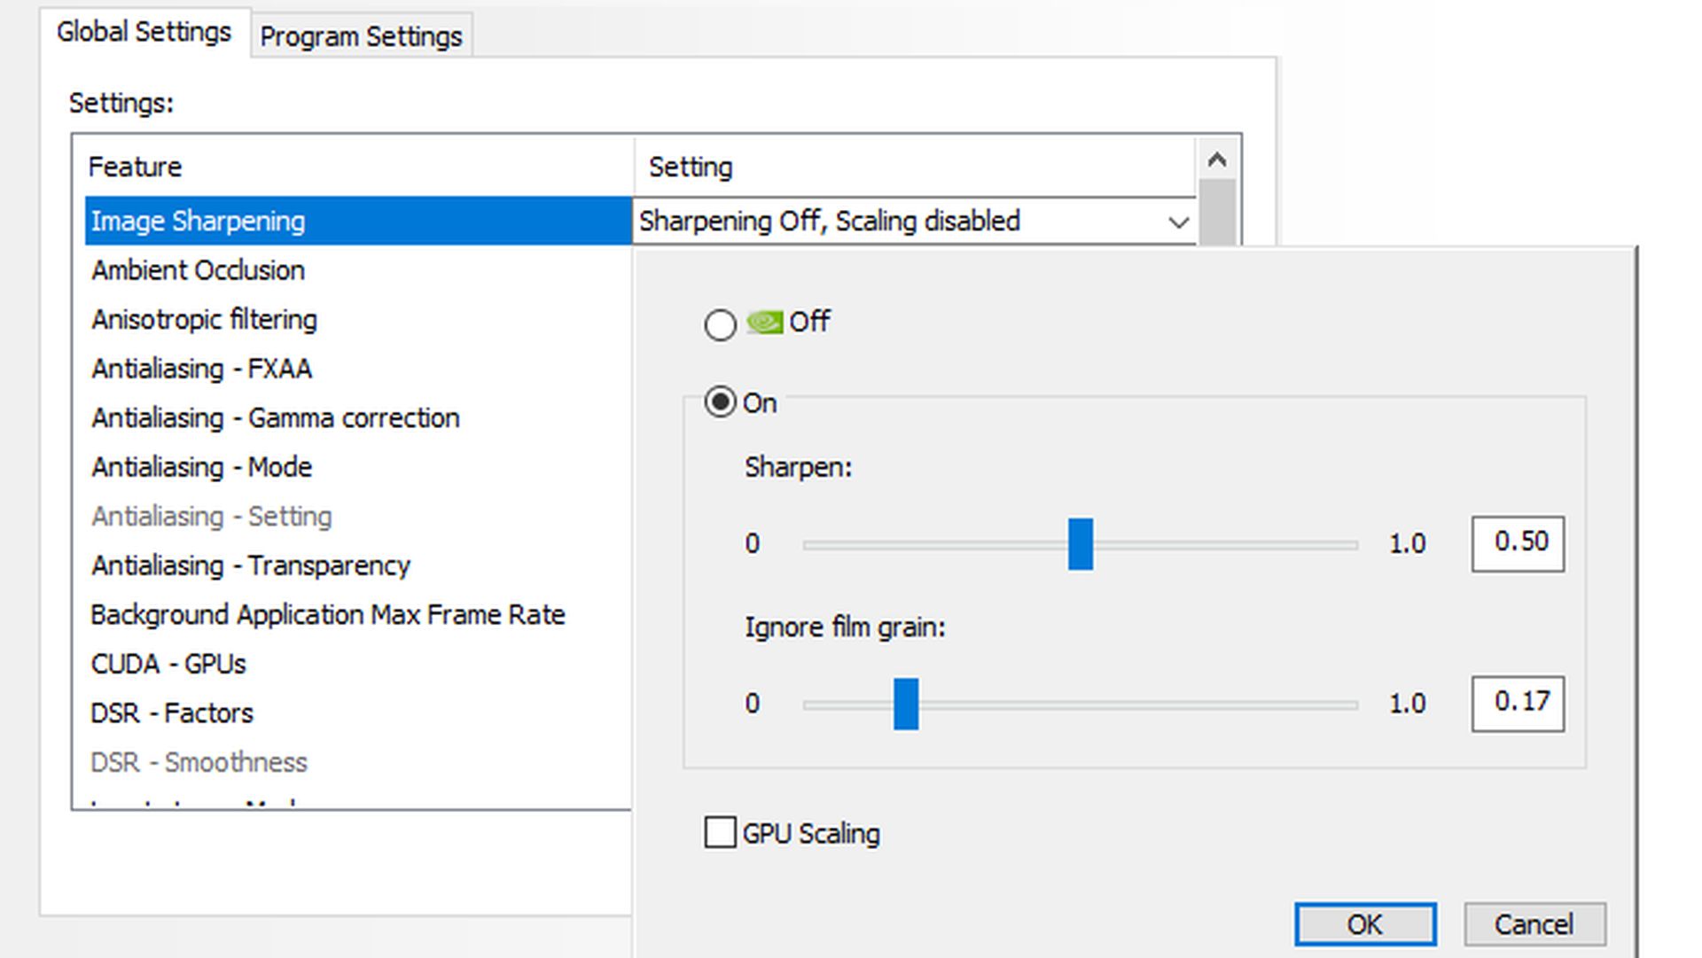
Task: Select Anisotropic filtering in feature list
Action: tap(204, 320)
